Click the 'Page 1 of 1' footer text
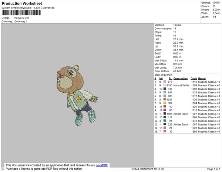The height and width of the screenshot is (172, 222). pyautogui.click(x=213, y=169)
